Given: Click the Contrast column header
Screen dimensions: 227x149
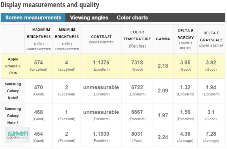Looking at the screenshot, I should pos(101,39).
